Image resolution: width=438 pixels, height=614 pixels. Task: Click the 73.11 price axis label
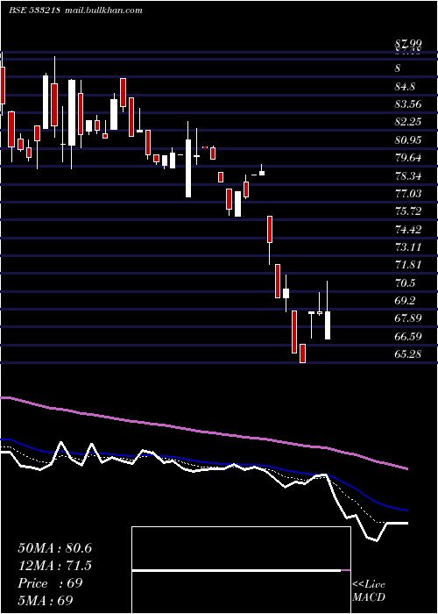(x=408, y=247)
